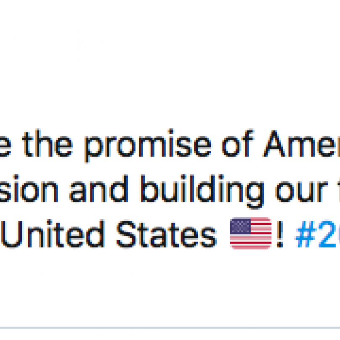The height and width of the screenshot is (340, 340).
Task: Click the word "of" before Amer
Action: (238, 143)
